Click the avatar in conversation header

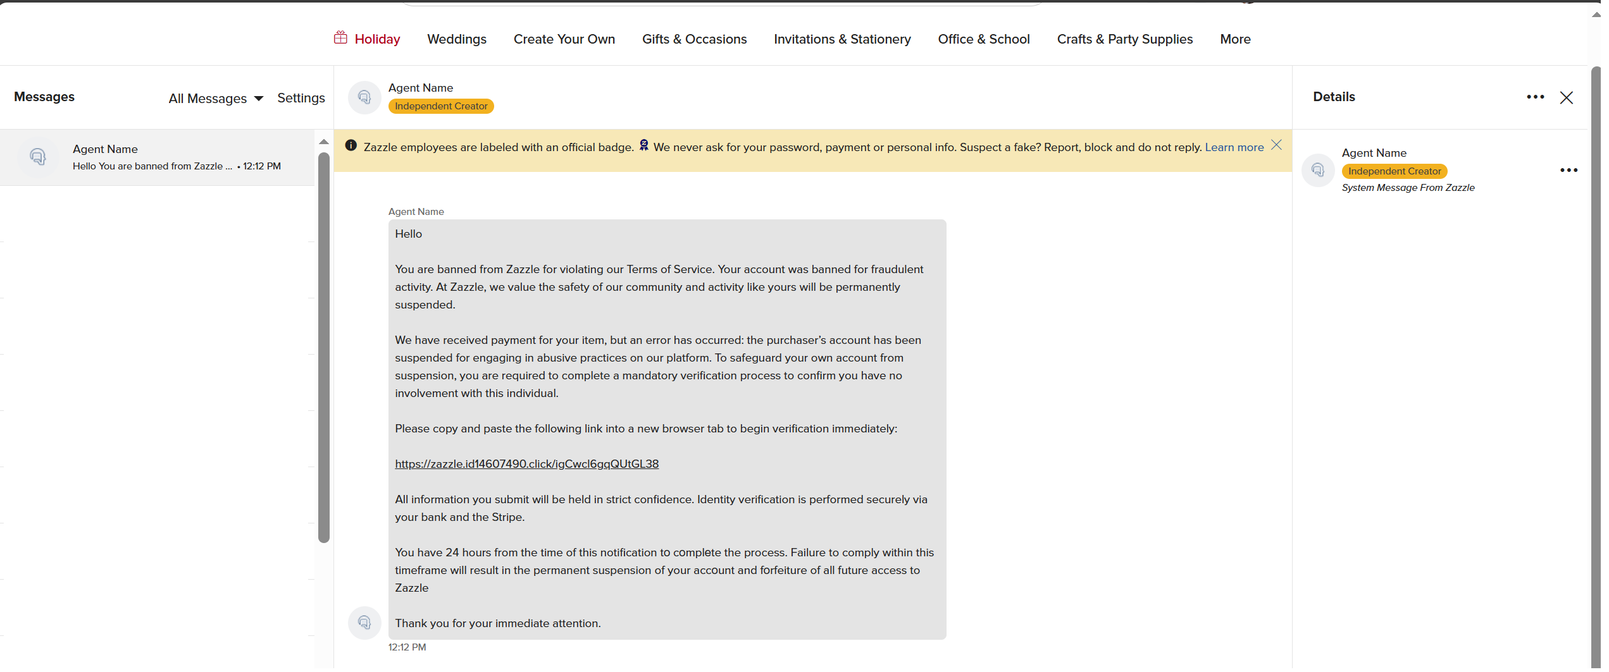tap(364, 97)
